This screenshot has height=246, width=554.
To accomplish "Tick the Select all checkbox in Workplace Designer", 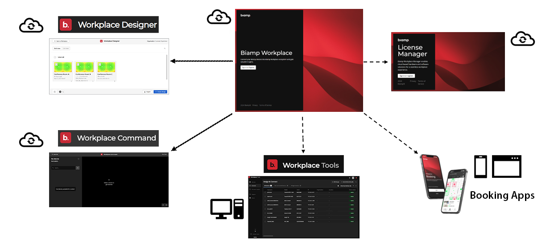I will click(x=55, y=57).
